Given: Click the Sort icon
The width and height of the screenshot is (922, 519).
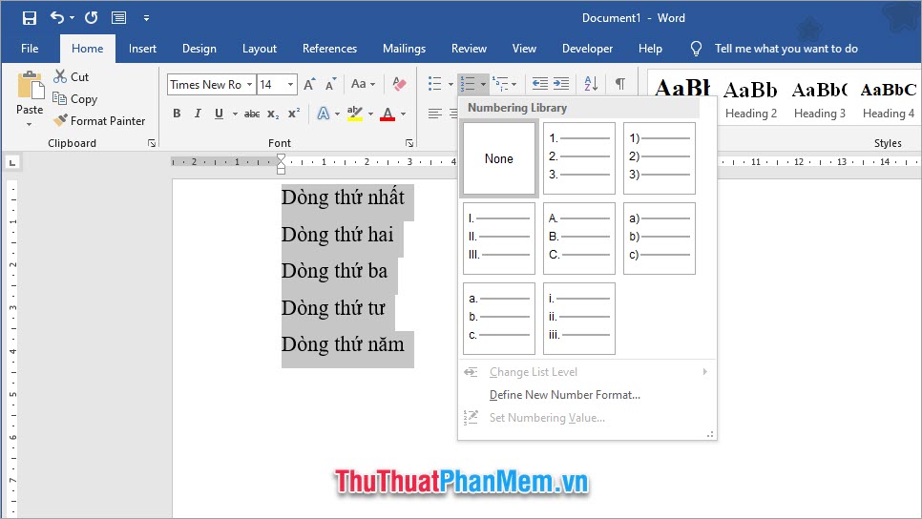Looking at the screenshot, I should click(x=591, y=84).
